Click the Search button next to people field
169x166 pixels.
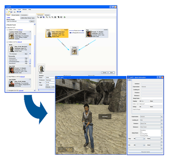click(x=32, y=21)
